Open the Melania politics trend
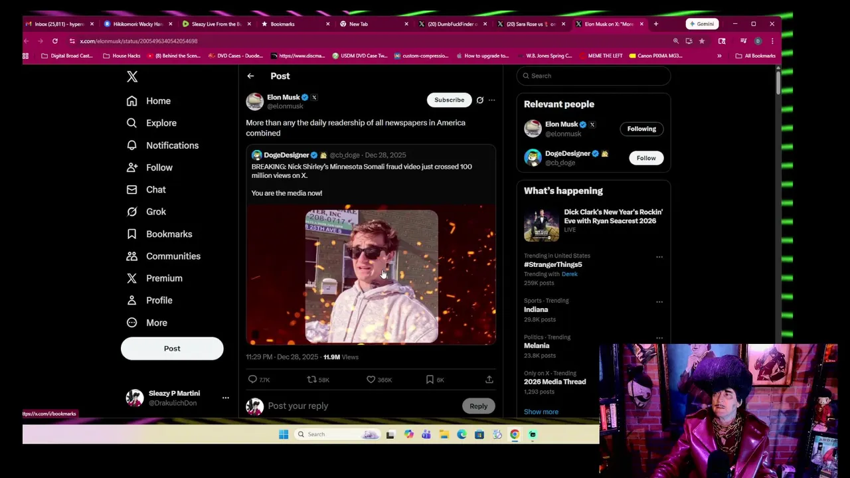The image size is (850, 478). pos(537,346)
